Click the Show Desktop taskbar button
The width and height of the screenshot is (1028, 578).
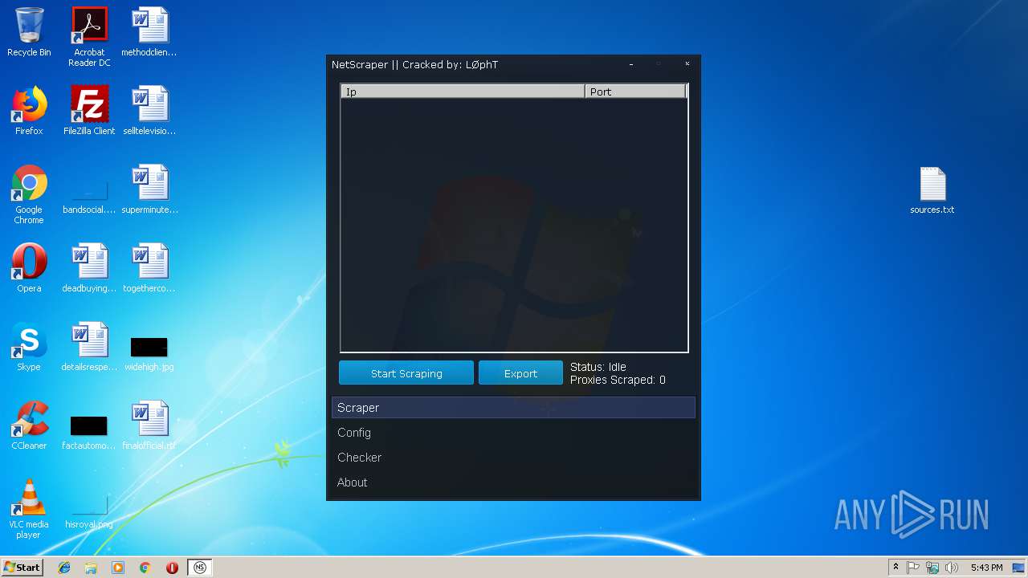tap(1019, 568)
